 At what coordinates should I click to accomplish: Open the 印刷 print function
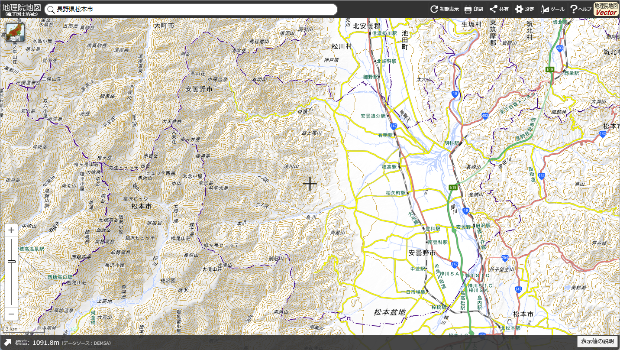coord(473,9)
